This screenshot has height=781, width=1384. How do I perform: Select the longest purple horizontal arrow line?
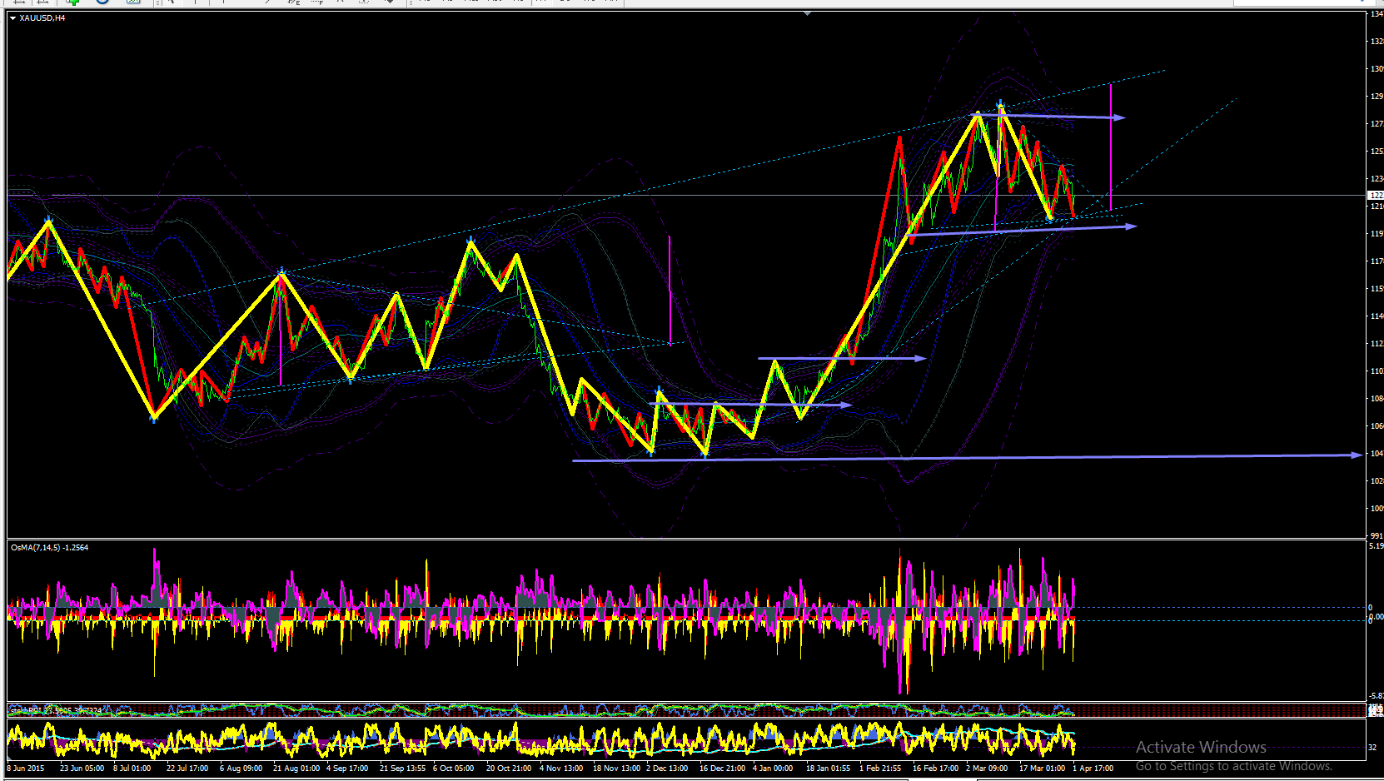tap(968, 457)
